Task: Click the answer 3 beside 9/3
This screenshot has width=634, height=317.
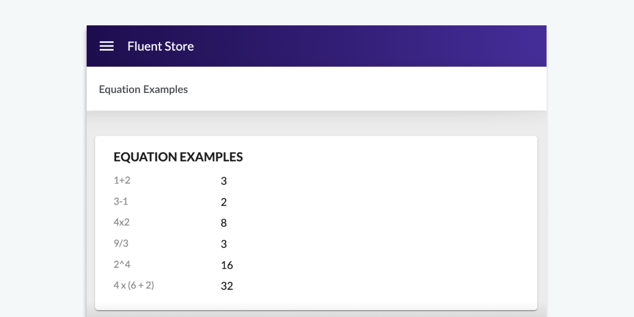Action: pos(223,244)
